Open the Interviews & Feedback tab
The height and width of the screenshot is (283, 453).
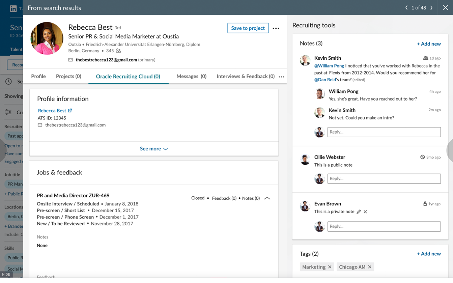[243, 76]
